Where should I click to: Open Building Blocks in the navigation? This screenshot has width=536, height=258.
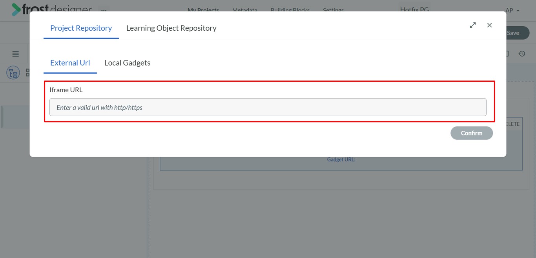290,10
